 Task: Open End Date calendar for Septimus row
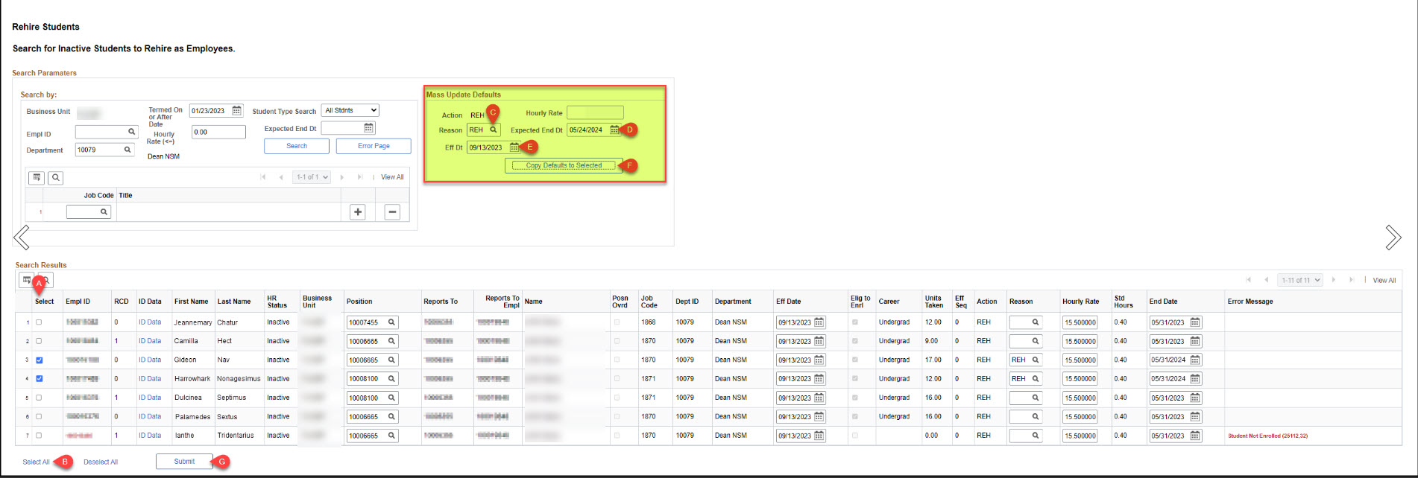click(1195, 398)
